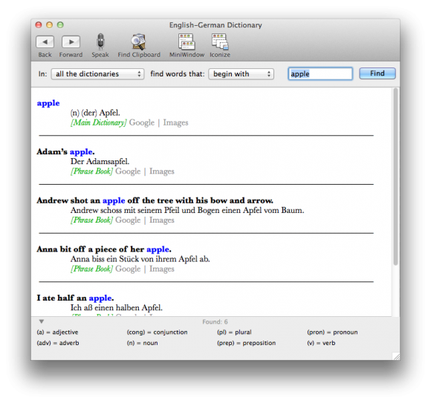Click the green zoom window button

click(60, 25)
